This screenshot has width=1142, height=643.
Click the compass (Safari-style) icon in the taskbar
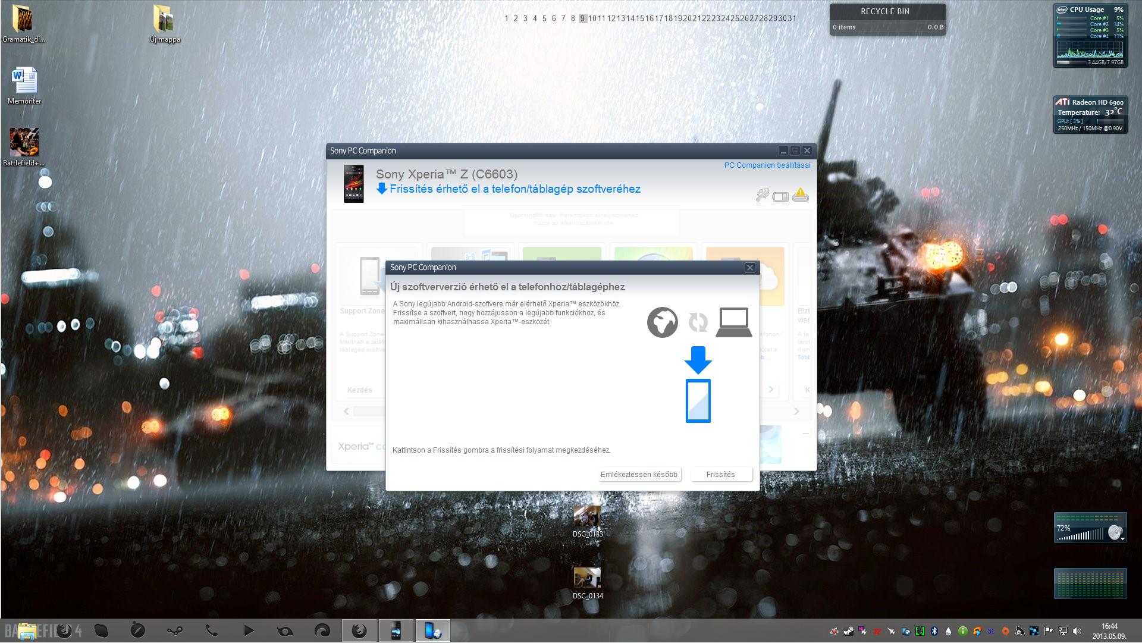137,631
